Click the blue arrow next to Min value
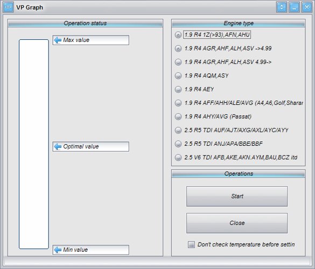The width and height of the screenshot is (315, 269). point(58,250)
